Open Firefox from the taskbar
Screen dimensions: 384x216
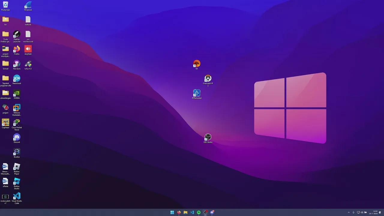click(179, 212)
